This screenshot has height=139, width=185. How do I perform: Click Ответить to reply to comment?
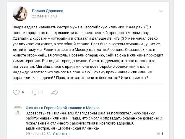pos(61,134)
